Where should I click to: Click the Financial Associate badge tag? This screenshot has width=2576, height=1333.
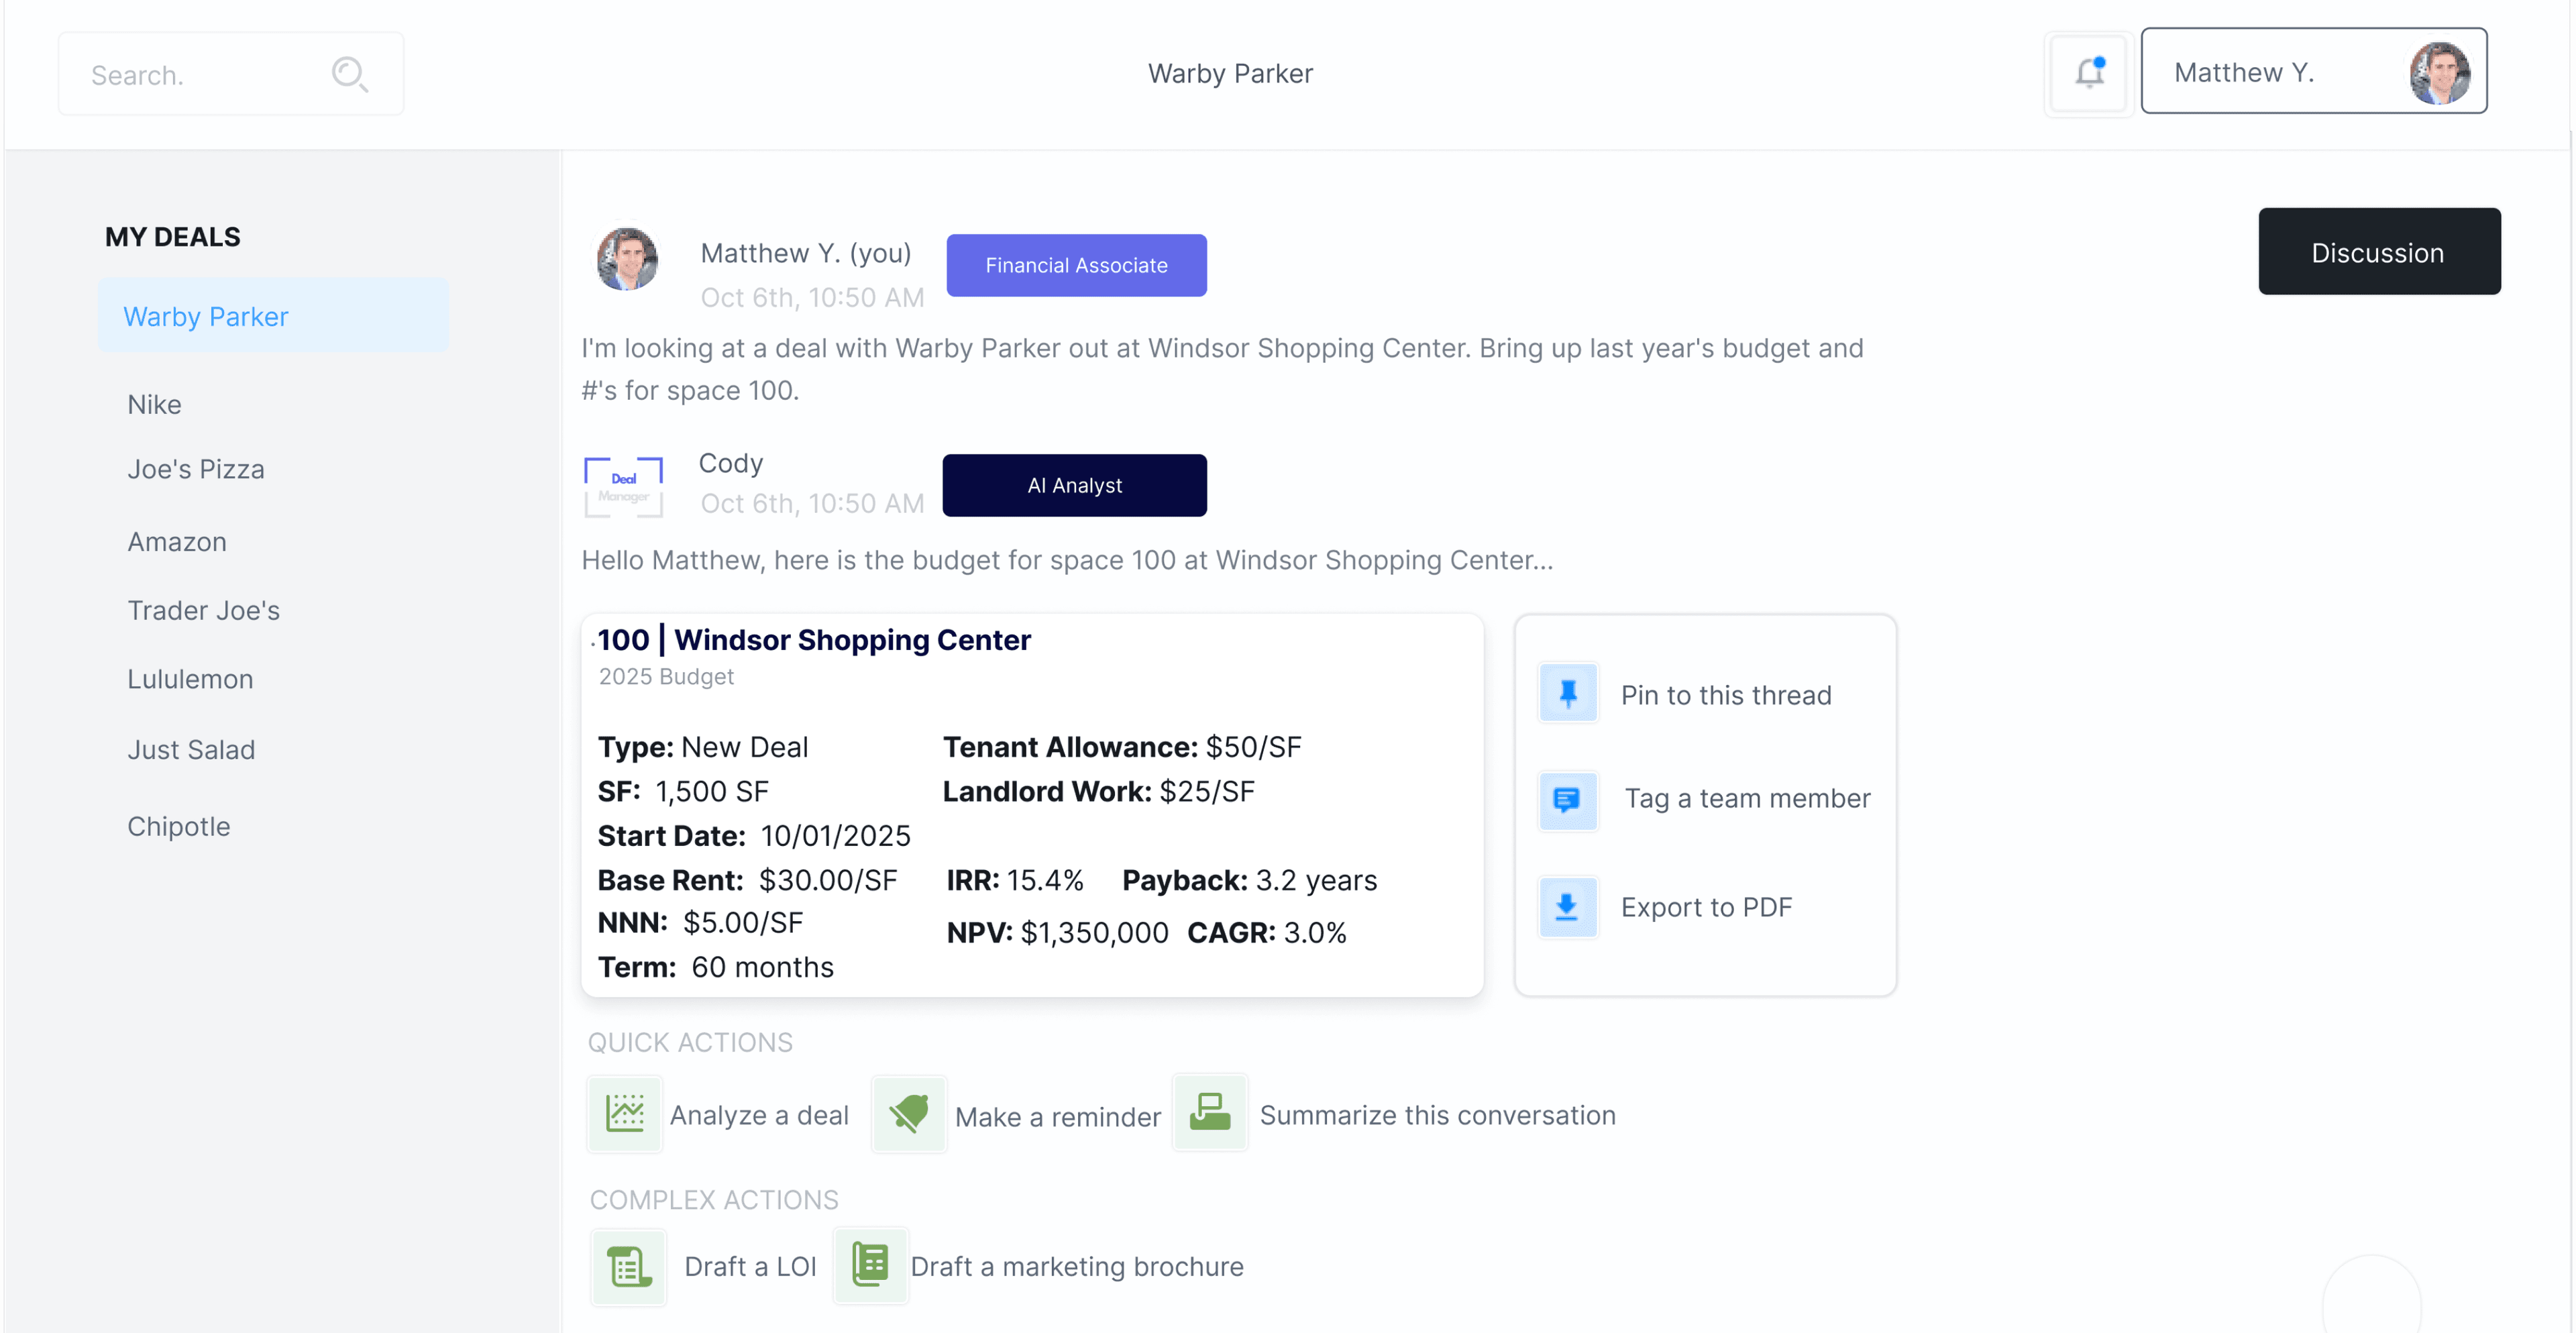1077,265
